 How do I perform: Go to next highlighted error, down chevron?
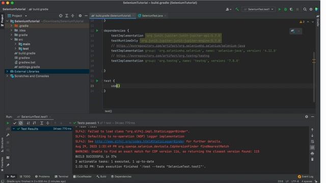click(x=313, y=22)
